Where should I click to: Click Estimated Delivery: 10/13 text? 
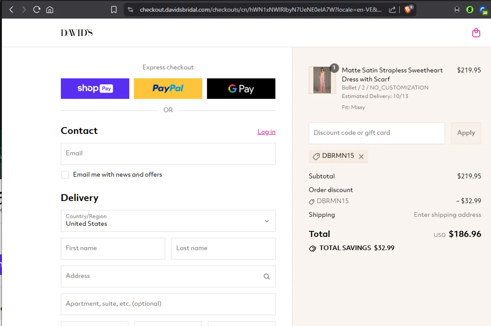pyautogui.click(x=375, y=96)
